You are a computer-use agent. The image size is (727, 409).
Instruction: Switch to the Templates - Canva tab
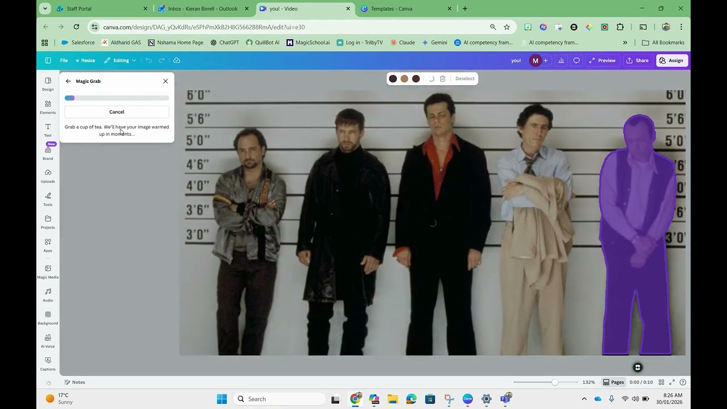pos(407,9)
